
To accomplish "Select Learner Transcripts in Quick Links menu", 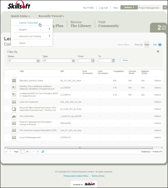I will pyautogui.click(x=28, y=23).
